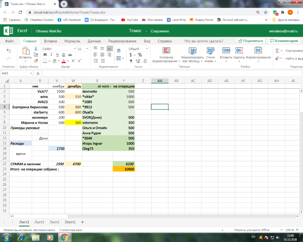
Task: Open the Лист2 sheet tab
Action: (55, 222)
